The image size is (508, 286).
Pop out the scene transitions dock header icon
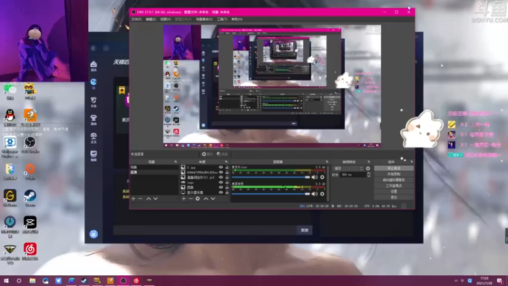(x=369, y=161)
